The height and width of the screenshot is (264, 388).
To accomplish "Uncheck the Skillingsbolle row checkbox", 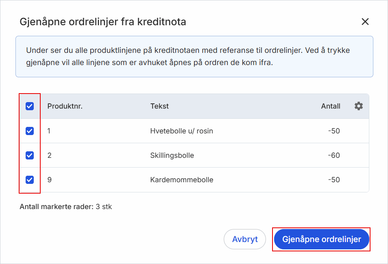I will pyautogui.click(x=30, y=155).
